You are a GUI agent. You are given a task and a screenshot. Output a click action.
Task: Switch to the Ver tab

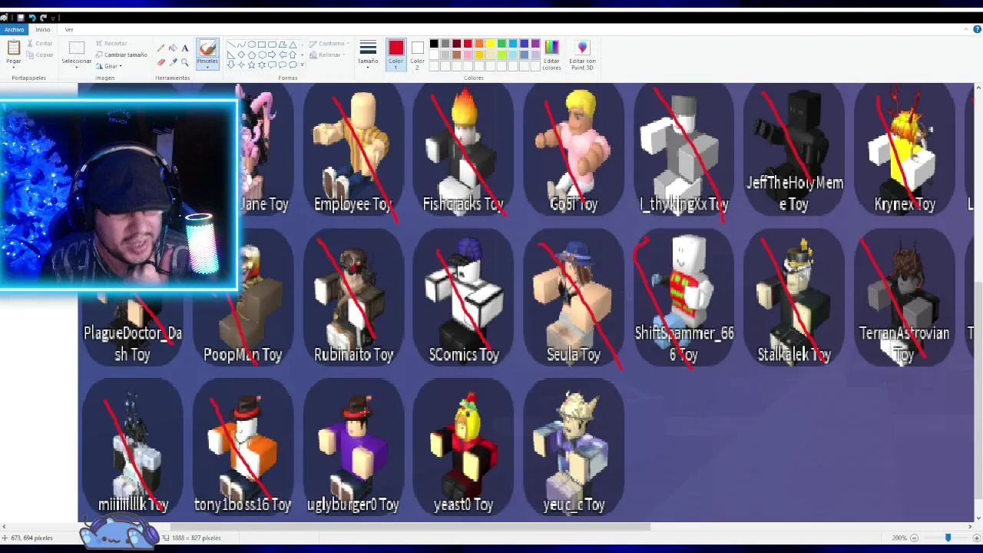point(69,29)
